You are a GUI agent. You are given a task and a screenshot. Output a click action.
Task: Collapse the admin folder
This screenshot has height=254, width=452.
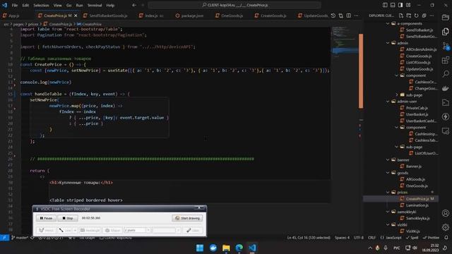coord(388,43)
